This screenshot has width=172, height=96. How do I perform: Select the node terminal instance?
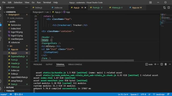tap(149, 64)
